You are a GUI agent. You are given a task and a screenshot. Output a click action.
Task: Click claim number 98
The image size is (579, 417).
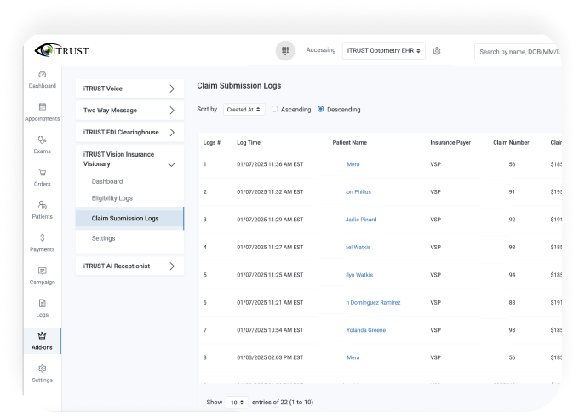click(512, 330)
